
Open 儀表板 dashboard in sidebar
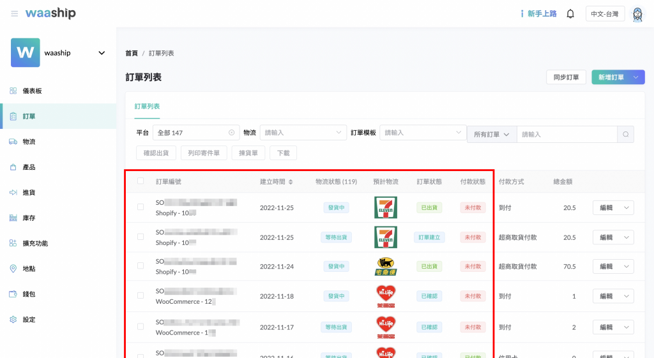(32, 91)
